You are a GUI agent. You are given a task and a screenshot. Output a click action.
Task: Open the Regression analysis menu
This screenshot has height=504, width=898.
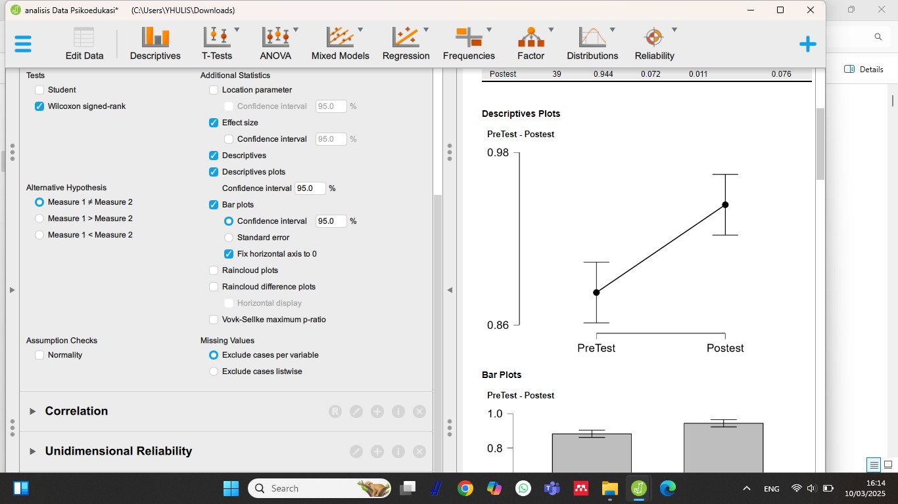406,43
